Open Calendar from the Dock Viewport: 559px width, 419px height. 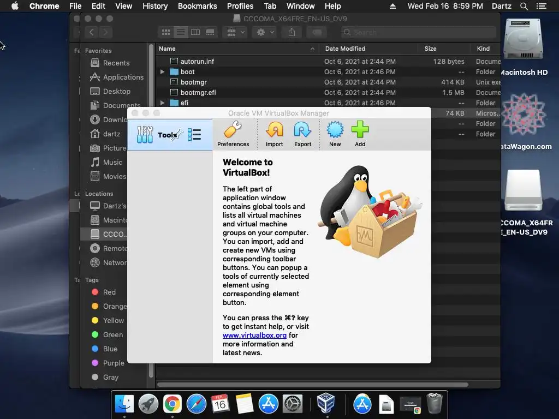(x=221, y=404)
